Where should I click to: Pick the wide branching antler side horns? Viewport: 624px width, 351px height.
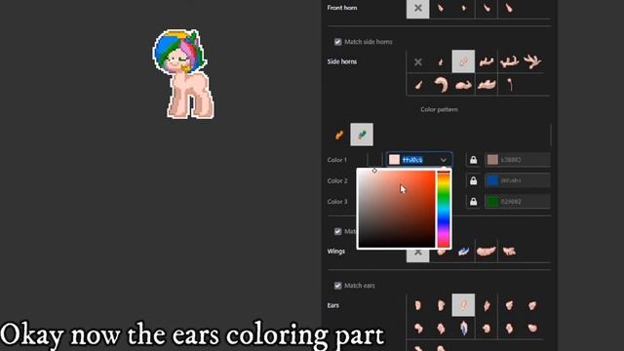(509, 61)
